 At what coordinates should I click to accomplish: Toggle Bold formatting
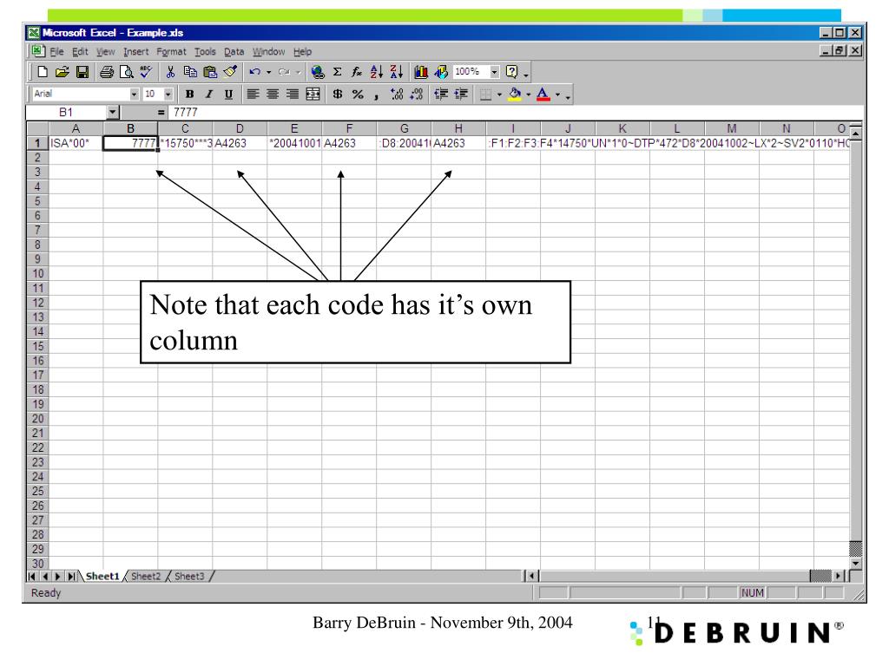coord(190,94)
